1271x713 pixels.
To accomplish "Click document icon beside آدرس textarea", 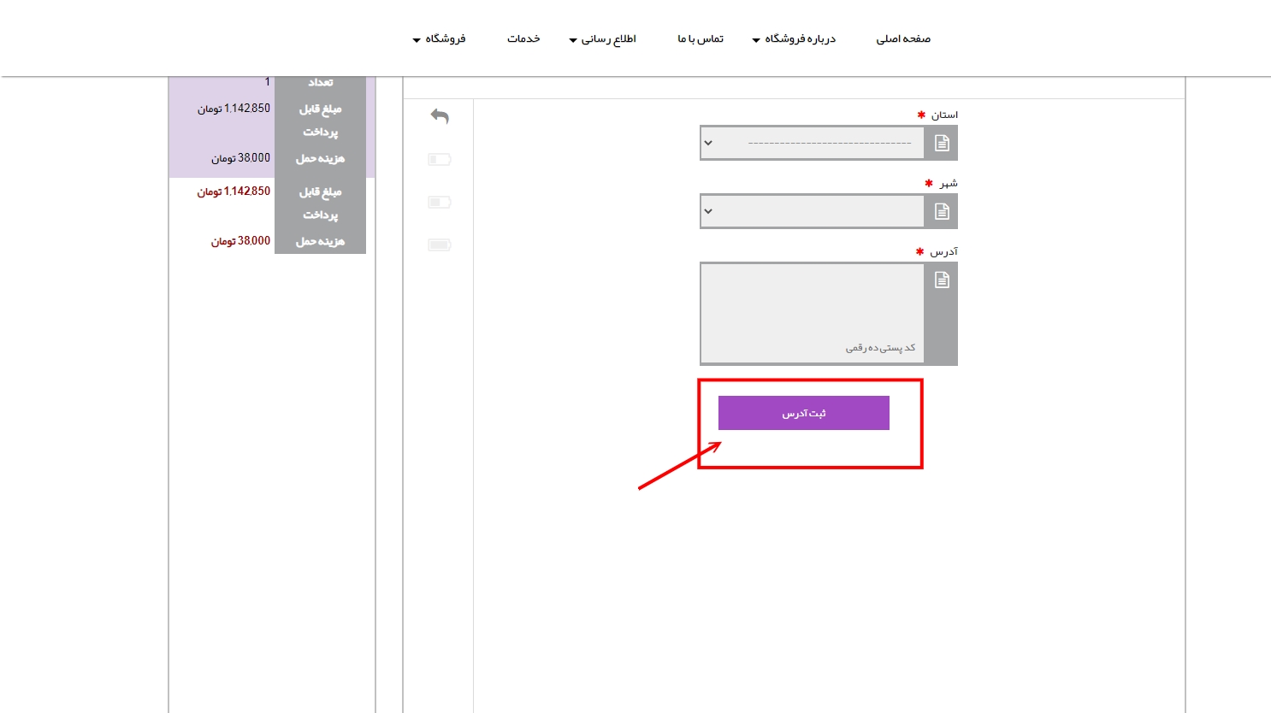I will [942, 280].
